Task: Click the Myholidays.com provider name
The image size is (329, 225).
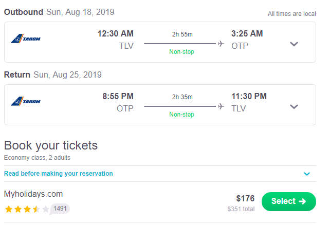Action: coord(33,194)
